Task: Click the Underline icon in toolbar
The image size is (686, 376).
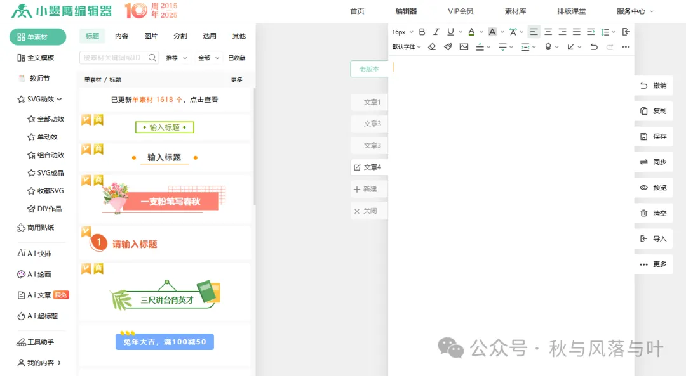Action: [450, 31]
